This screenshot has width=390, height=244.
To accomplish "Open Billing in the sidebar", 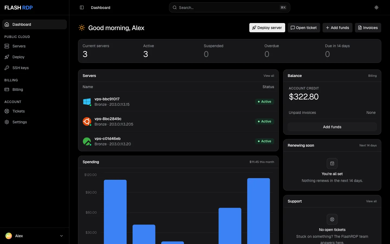I will tap(34, 89).
